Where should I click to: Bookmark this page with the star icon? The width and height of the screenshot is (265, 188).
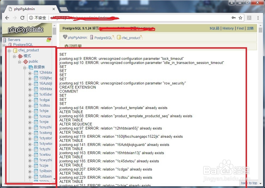tap(240, 17)
